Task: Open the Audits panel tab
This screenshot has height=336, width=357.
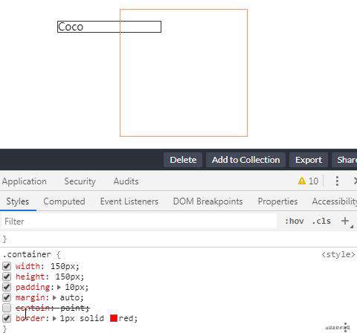Action: pos(126,181)
